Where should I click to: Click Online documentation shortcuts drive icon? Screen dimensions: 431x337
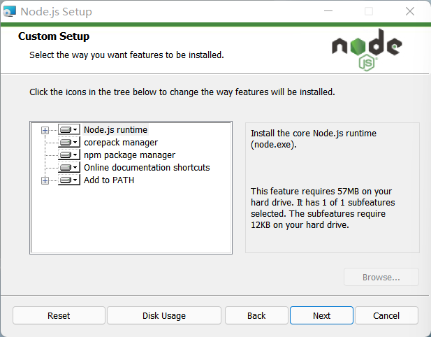[68, 167]
